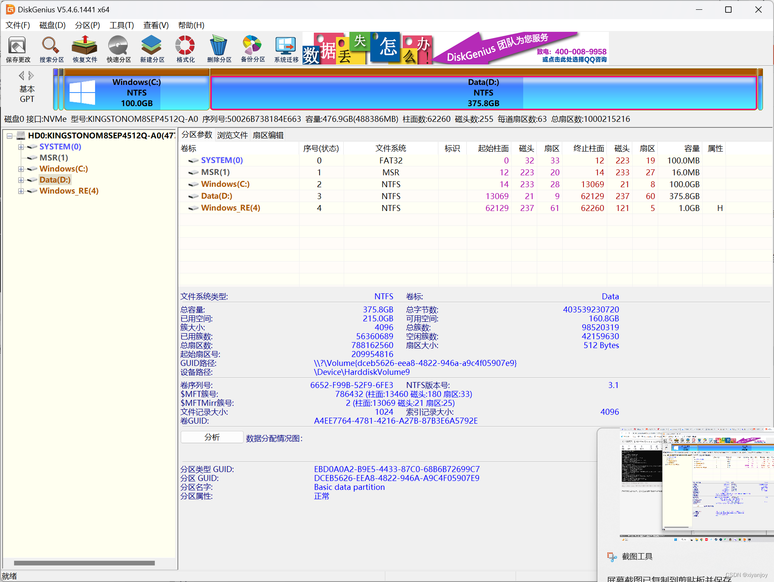Click the Search Partition (搜索分区) icon
This screenshot has height=582, width=774.
[x=51, y=49]
